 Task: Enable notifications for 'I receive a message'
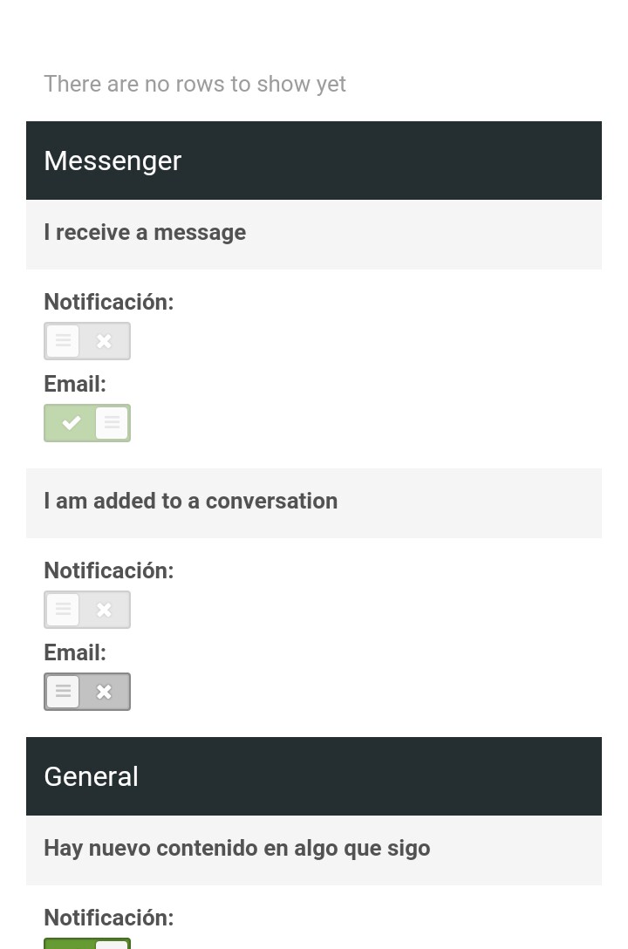pos(87,341)
